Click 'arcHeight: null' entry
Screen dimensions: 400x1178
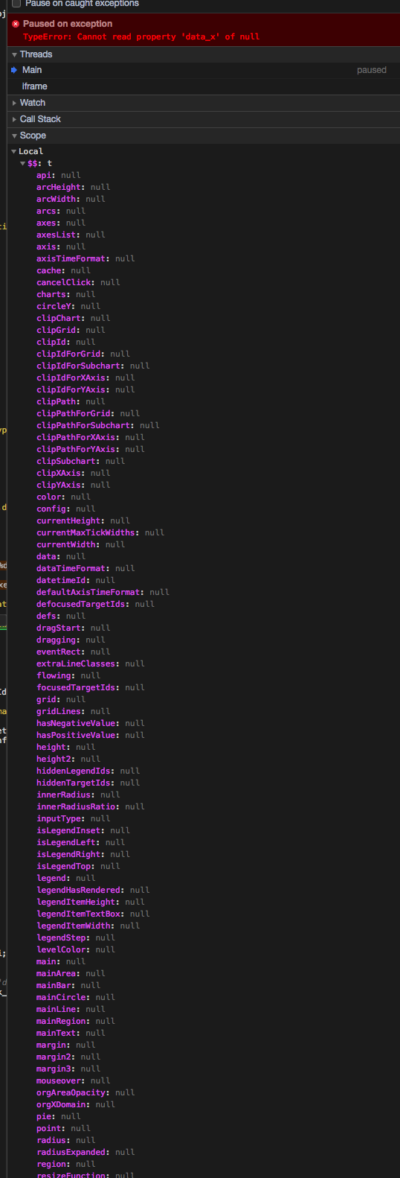[x=74, y=187]
